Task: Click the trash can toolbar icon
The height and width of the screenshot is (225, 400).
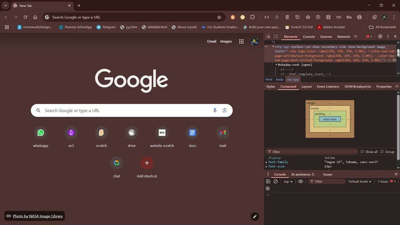Action: (x=287, y=17)
